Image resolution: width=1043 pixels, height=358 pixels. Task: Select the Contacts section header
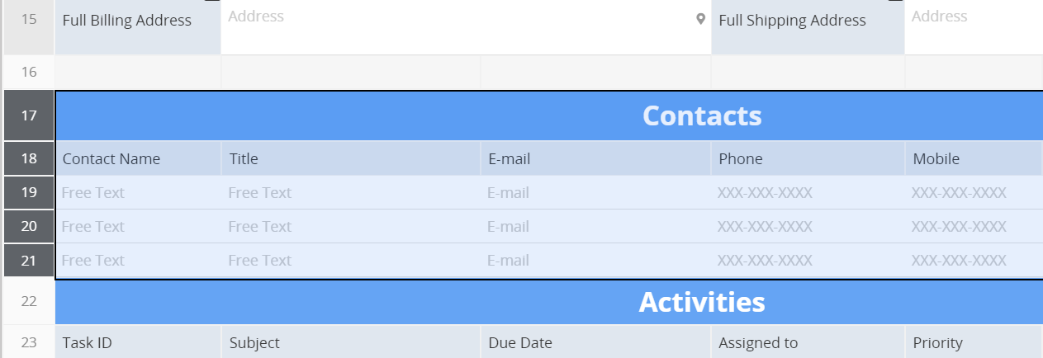pyautogui.click(x=701, y=116)
